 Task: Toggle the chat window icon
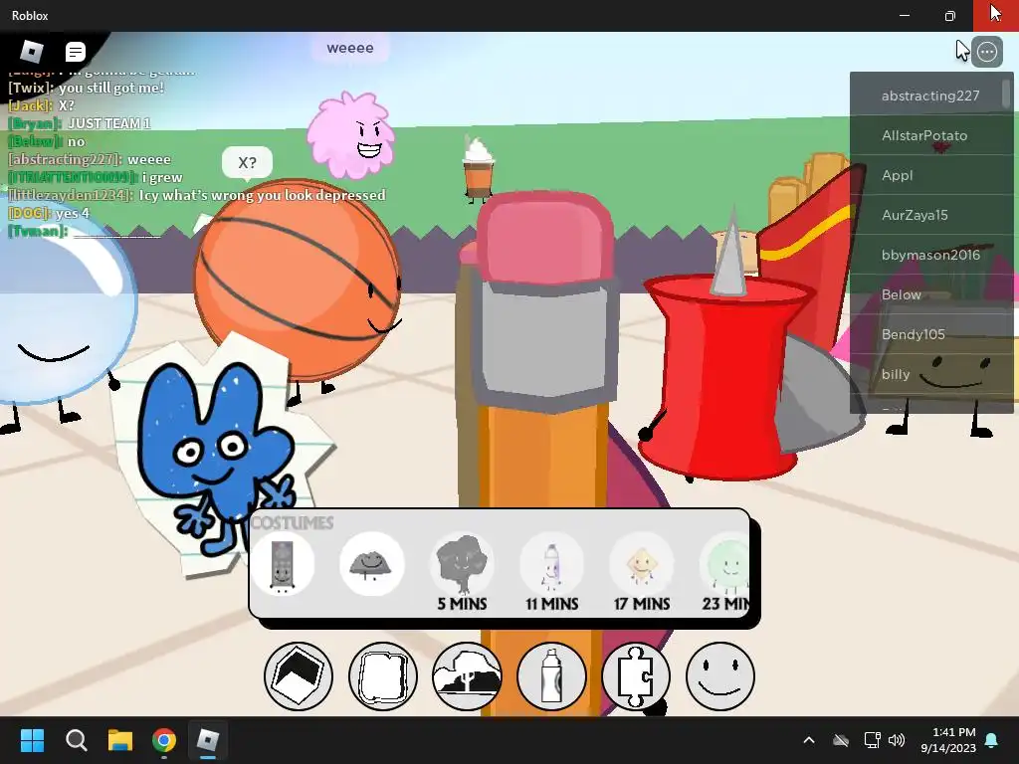[x=76, y=52]
